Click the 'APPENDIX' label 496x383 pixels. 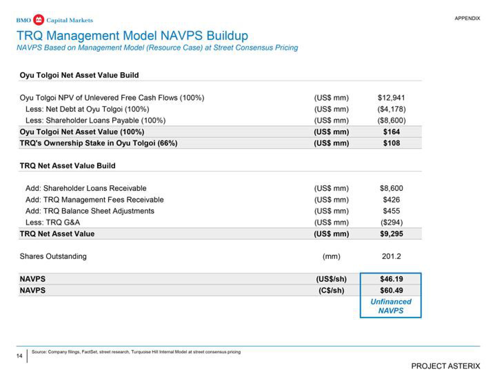pyautogui.click(x=467, y=18)
